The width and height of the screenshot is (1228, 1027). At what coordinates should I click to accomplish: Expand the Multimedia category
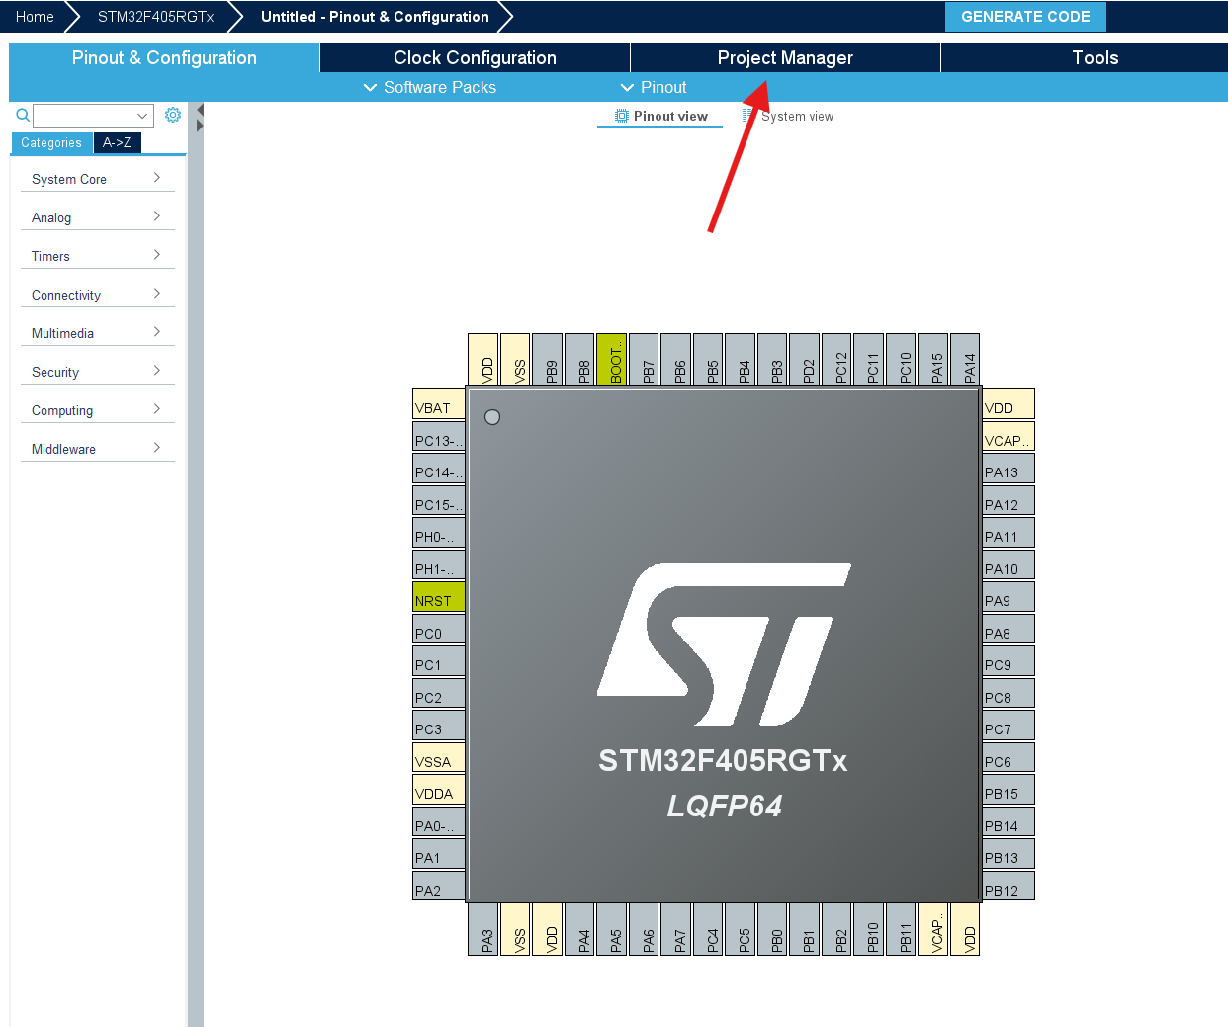pyautogui.click(x=97, y=333)
